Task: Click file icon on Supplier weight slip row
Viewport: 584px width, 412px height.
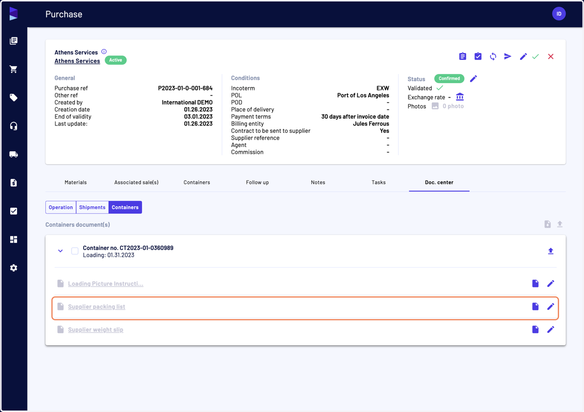Action: tap(535, 329)
